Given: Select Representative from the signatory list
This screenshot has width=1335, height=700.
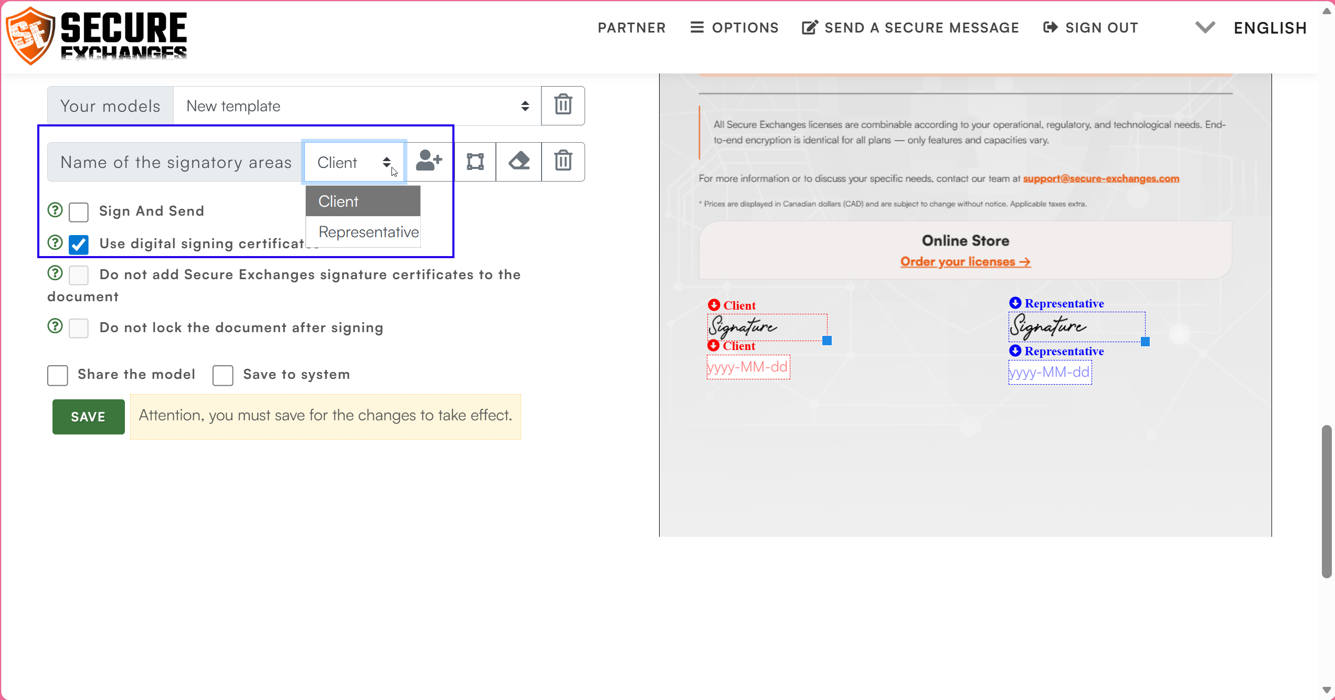Looking at the screenshot, I should [368, 232].
